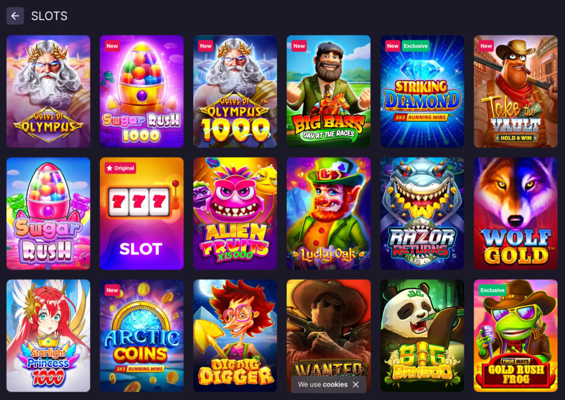Image resolution: width=565 pixels, height=400 pixels.
Task: Select the Big Bamboo panda game
Action: (x=422, y=336)
